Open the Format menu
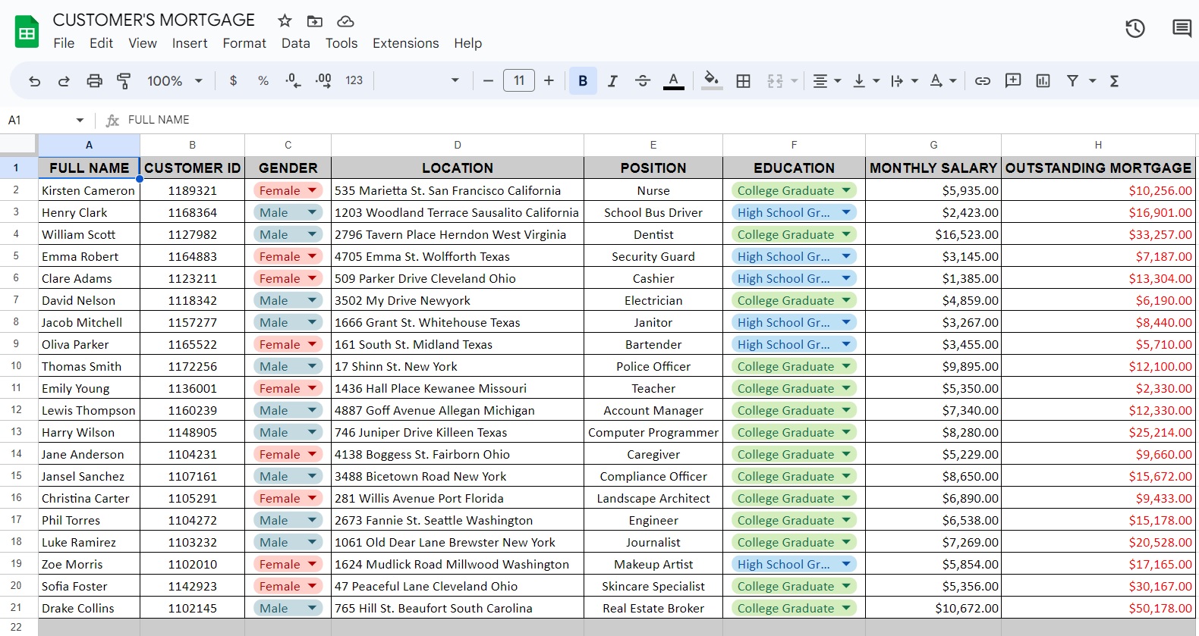Screen dimensions: 1199x636 [244, 43]
